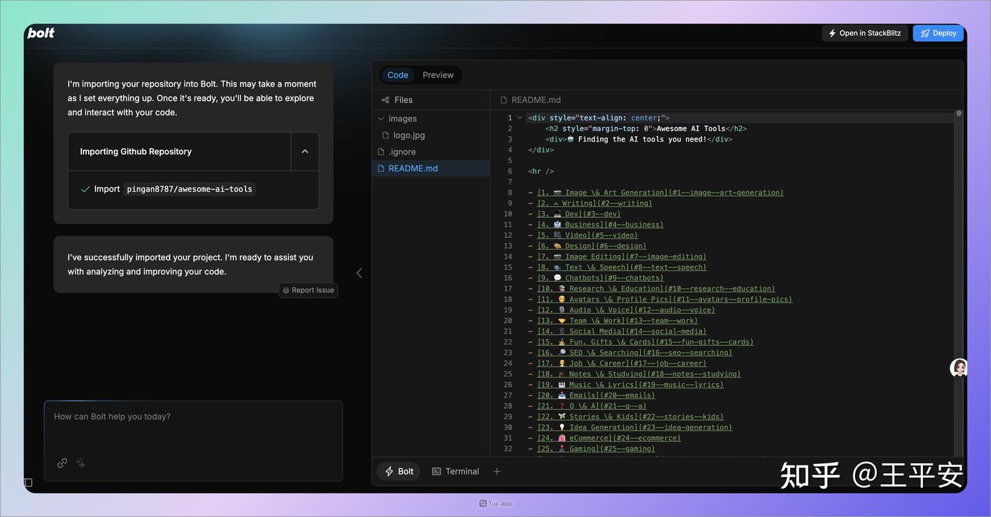Collapse the Importing Github Repository section
This screenshot has width=991, height=517.
305,151
